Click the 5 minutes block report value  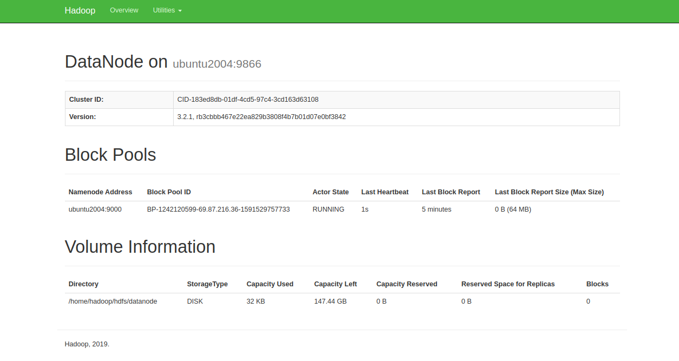(x=437, y=209)
